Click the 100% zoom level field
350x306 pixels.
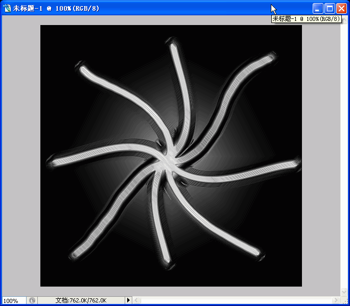click(x=14, y=300)
